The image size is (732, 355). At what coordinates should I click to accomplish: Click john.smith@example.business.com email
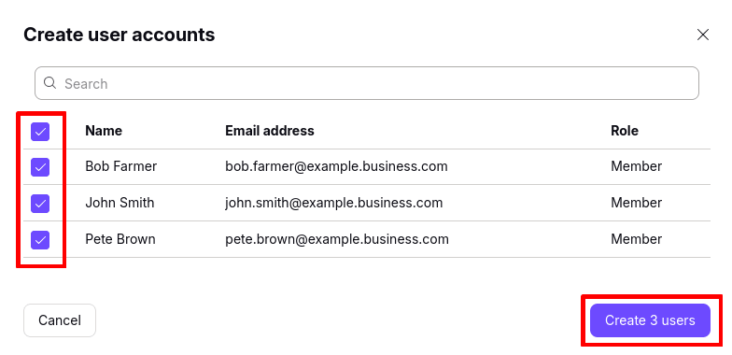[334, 203]
